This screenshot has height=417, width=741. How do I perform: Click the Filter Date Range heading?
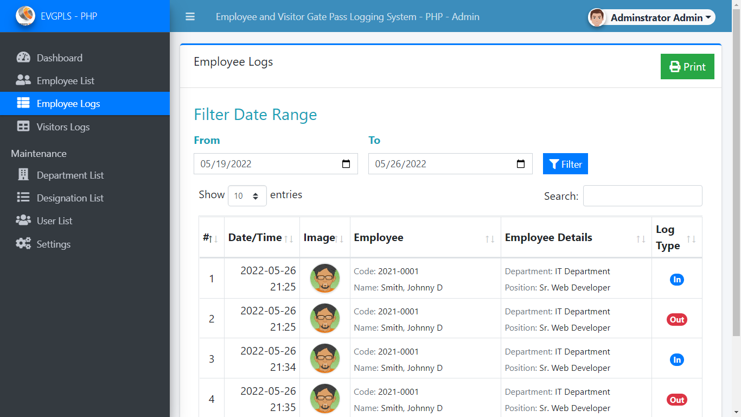[x=255, y=115]
